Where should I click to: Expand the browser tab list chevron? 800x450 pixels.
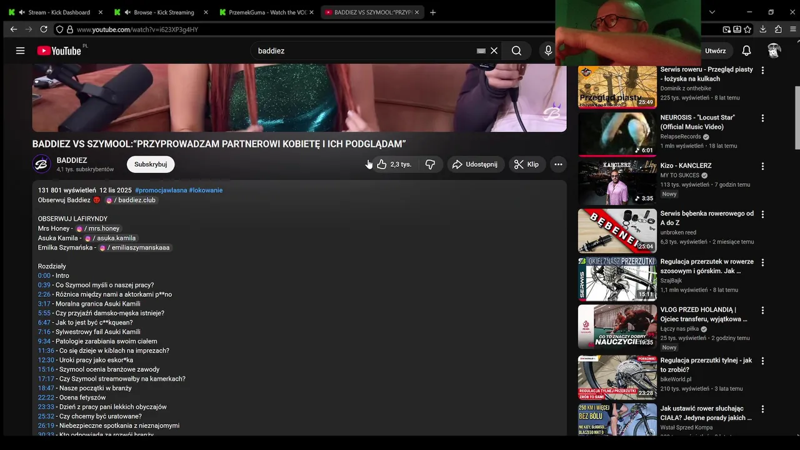coord(712,12)
